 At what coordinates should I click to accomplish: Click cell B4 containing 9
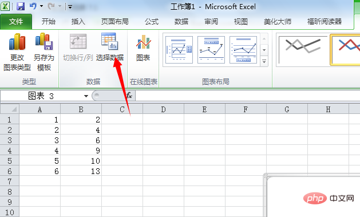click(x=81, y=151)
